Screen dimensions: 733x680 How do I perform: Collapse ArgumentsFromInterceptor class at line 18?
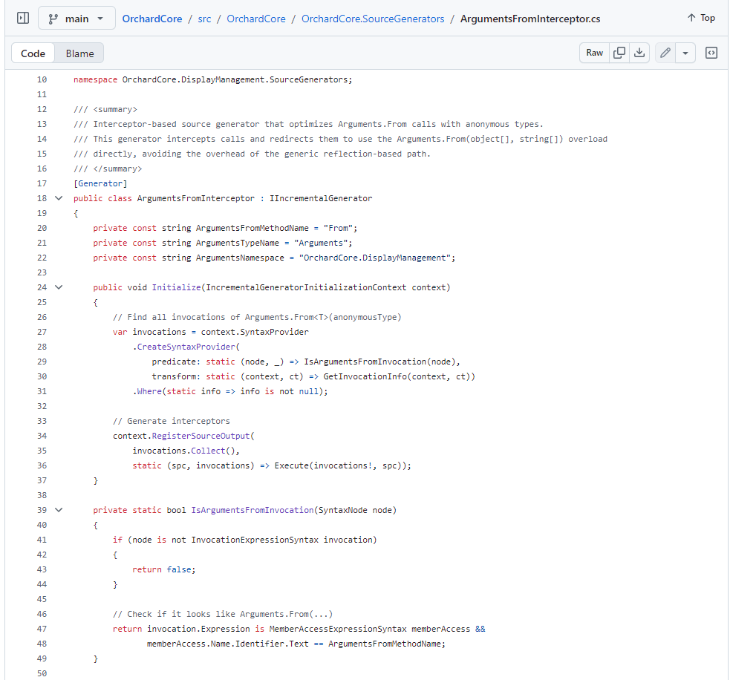pyautogui.click(x=59, y=198)
